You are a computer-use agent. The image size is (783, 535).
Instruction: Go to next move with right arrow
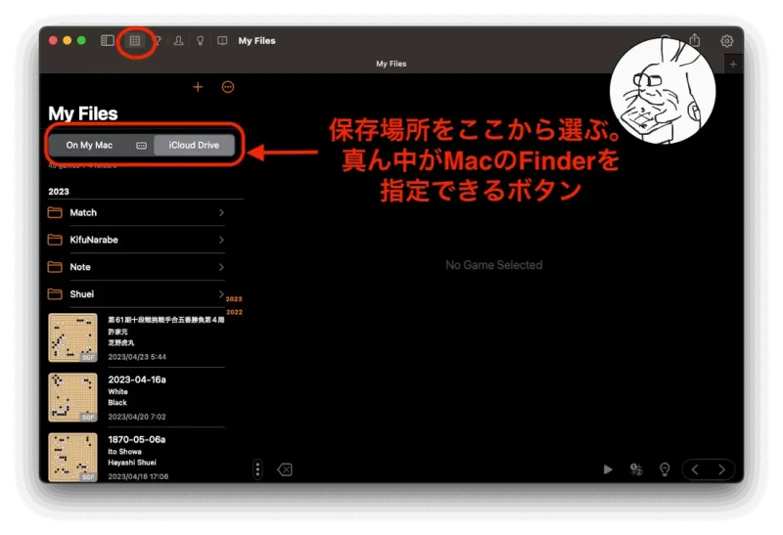tap(721, 469)
